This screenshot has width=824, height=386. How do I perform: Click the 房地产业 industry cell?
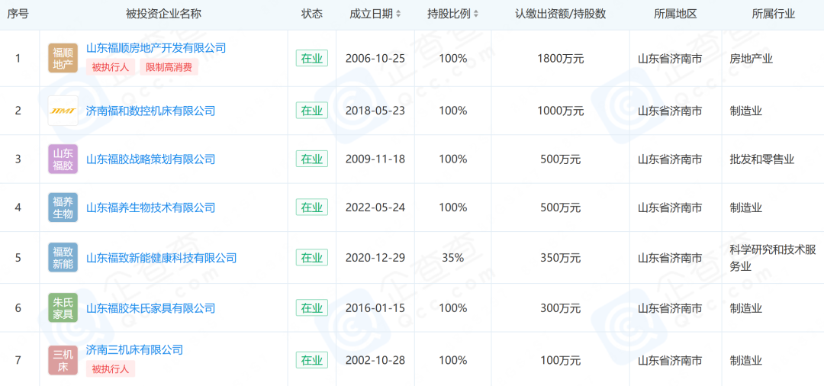(x=752, y=58)
